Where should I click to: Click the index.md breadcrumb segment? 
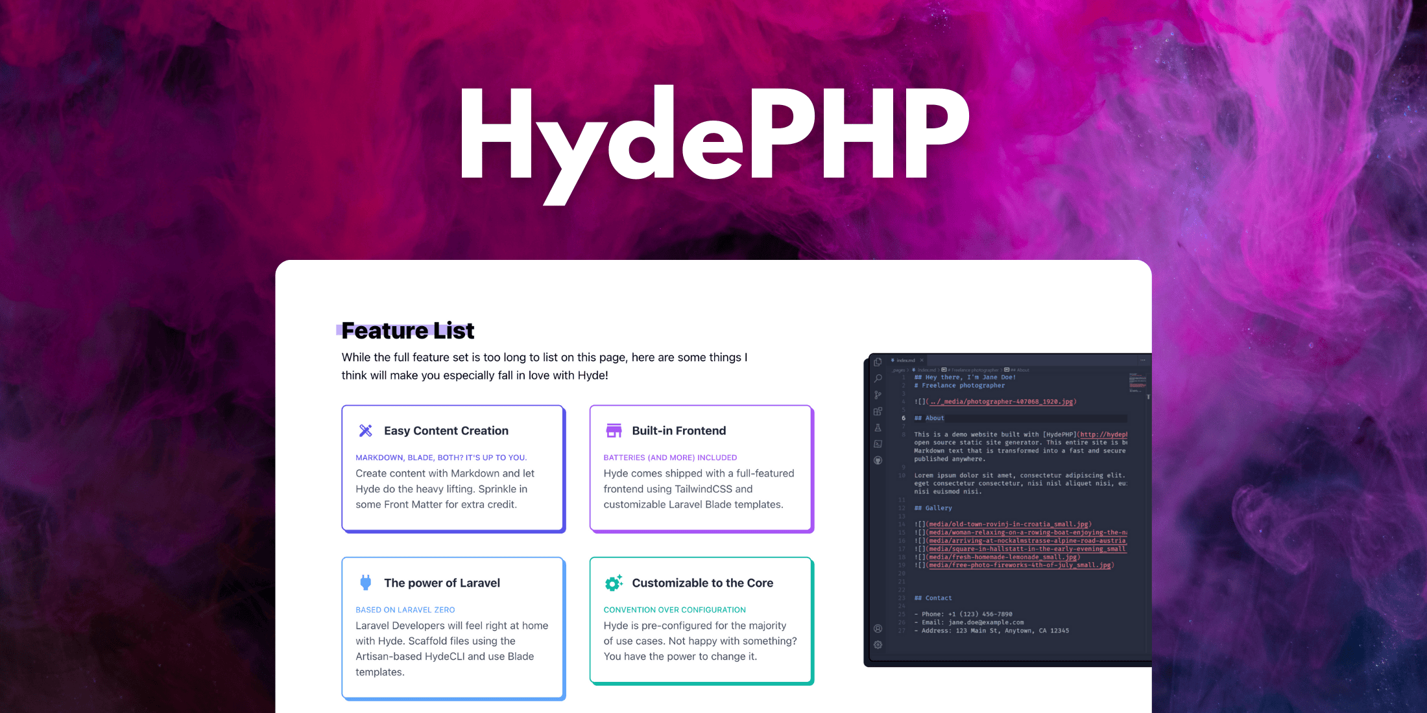pyautogui.click(x=924, y=370)
